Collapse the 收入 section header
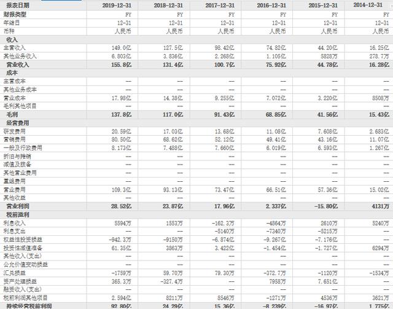The width and height of the screenshot is (393, 309). point(12,39)
